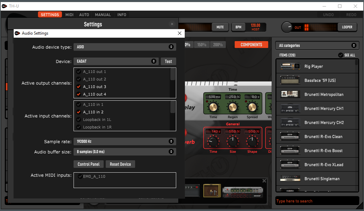Click the COMPONENTS button
The image size is (364, 211).
pos(251,45)
